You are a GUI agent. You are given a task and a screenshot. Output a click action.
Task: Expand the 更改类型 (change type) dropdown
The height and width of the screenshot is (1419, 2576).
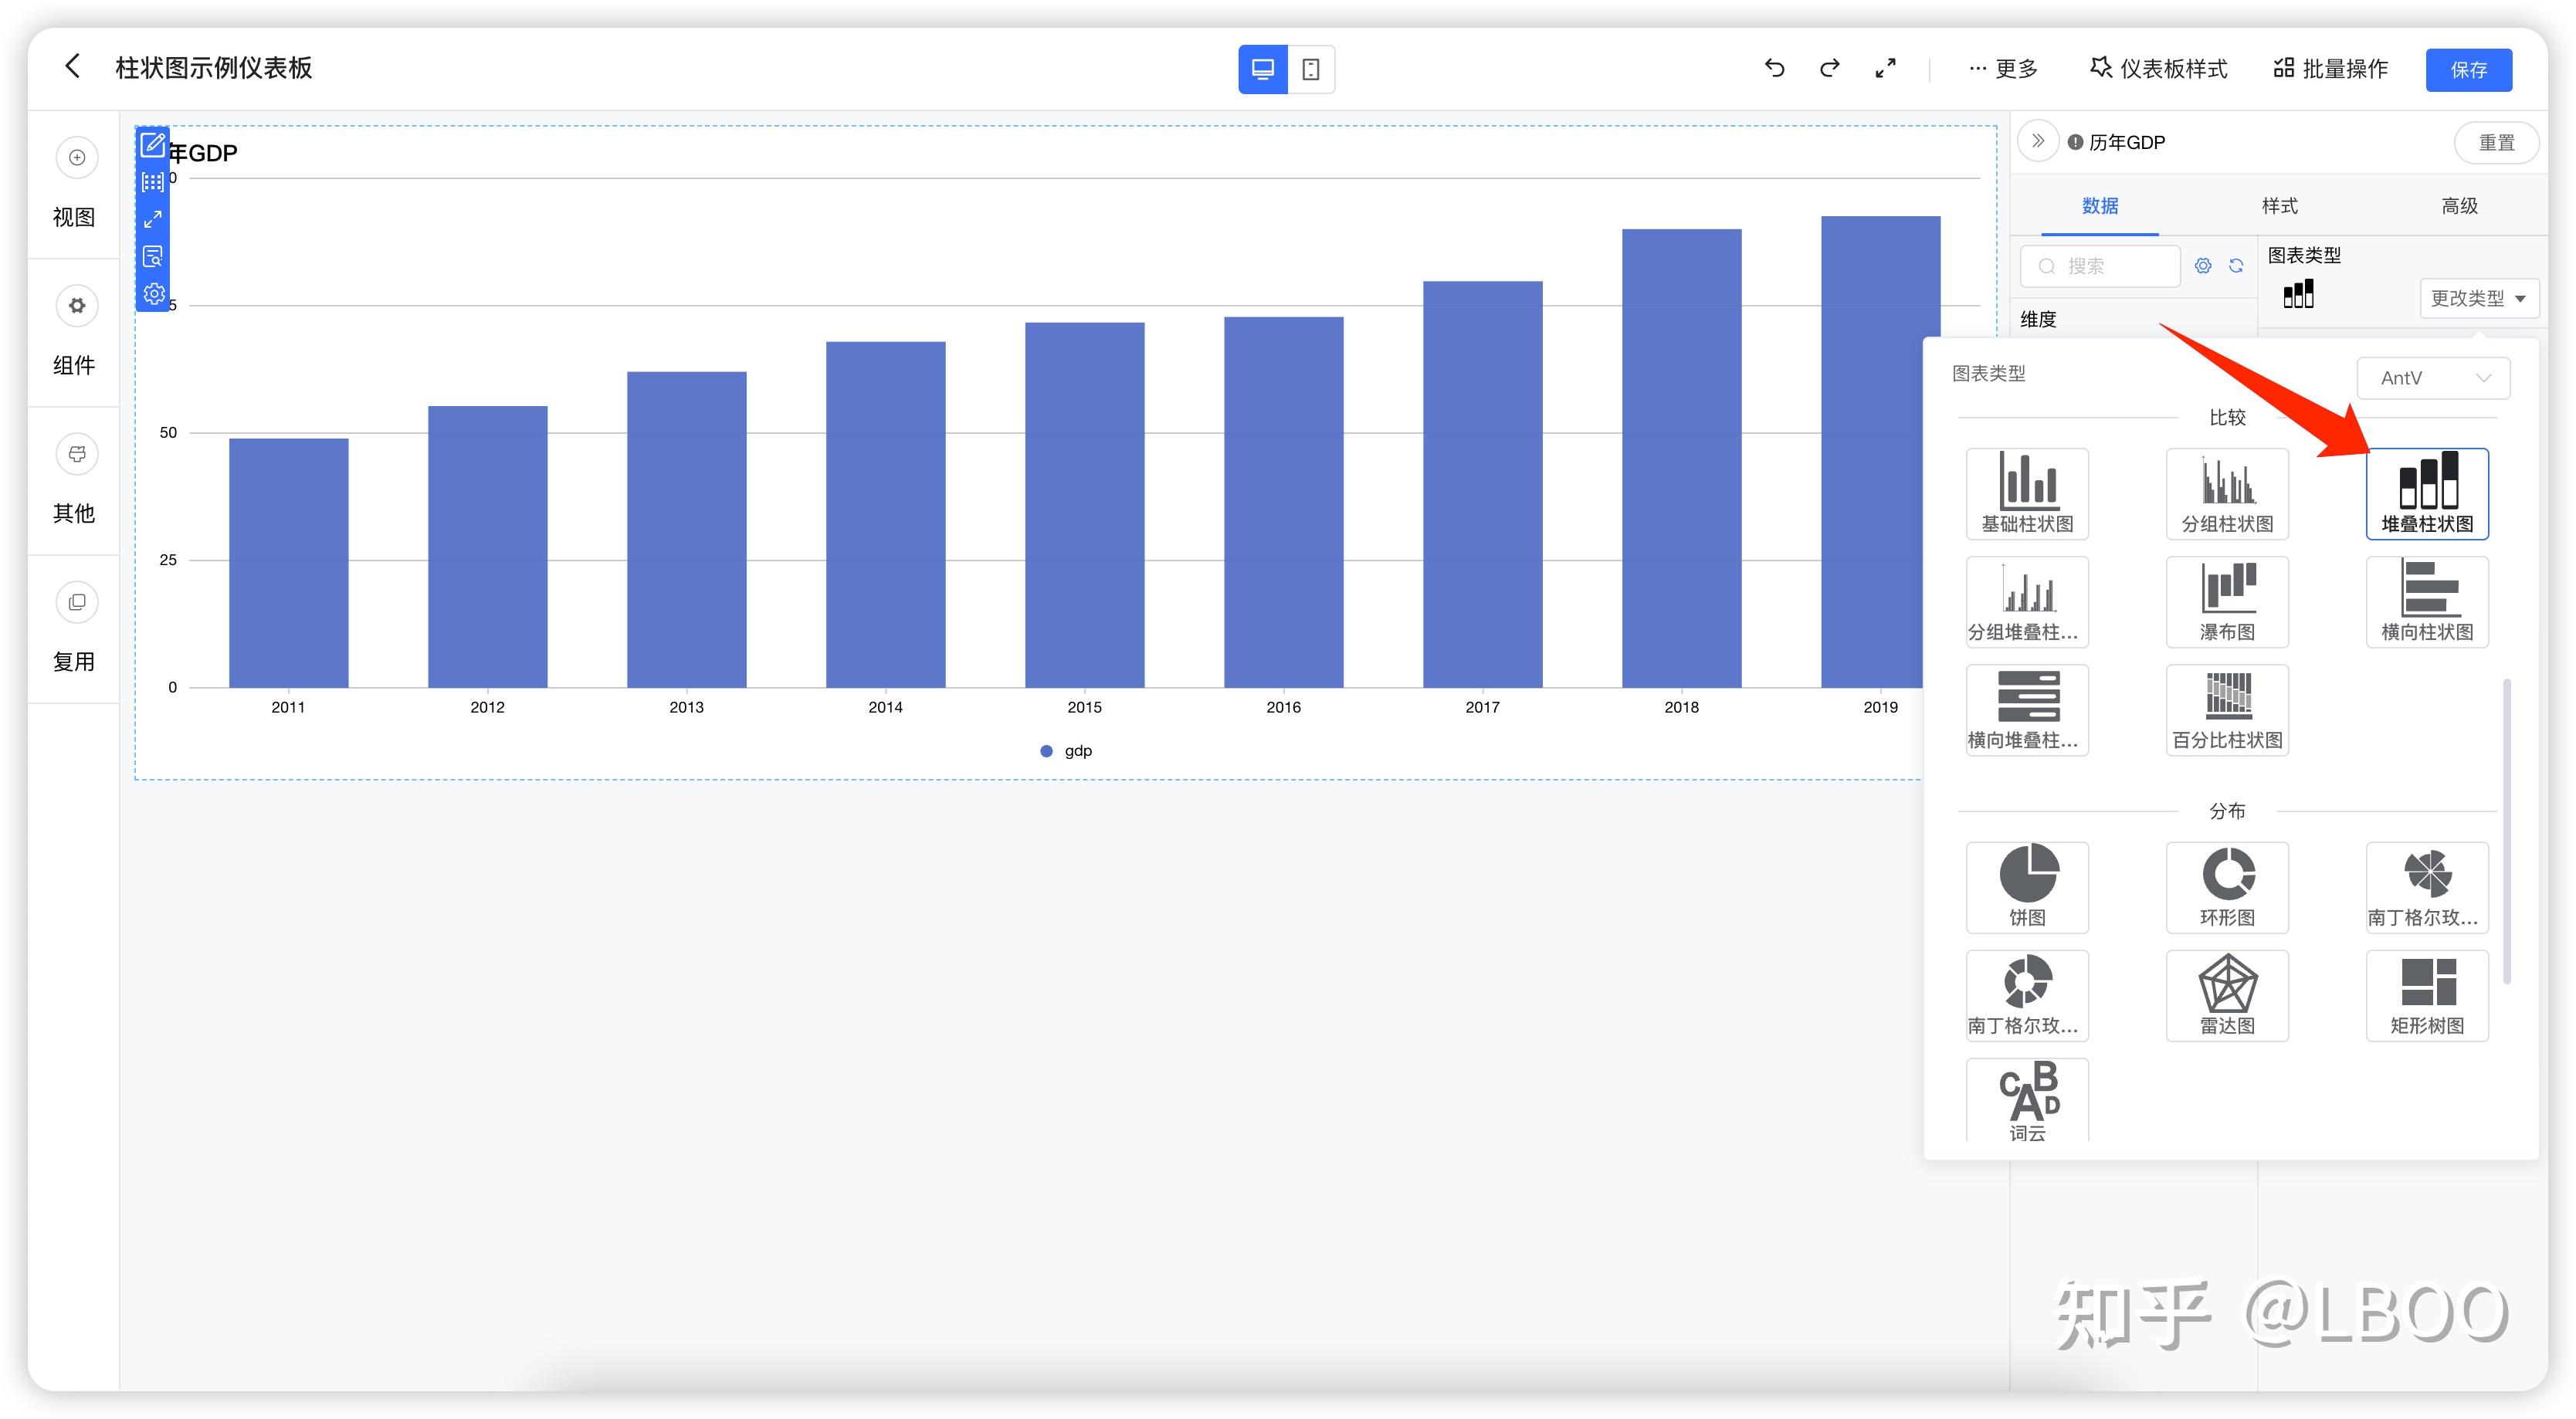click(2478, 298)
